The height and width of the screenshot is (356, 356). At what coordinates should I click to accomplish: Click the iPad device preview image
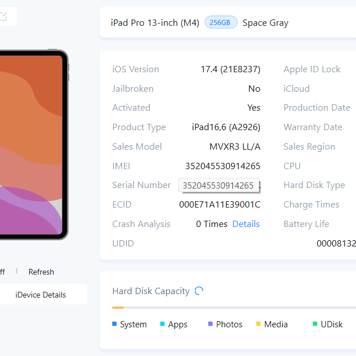pos(34,144)
